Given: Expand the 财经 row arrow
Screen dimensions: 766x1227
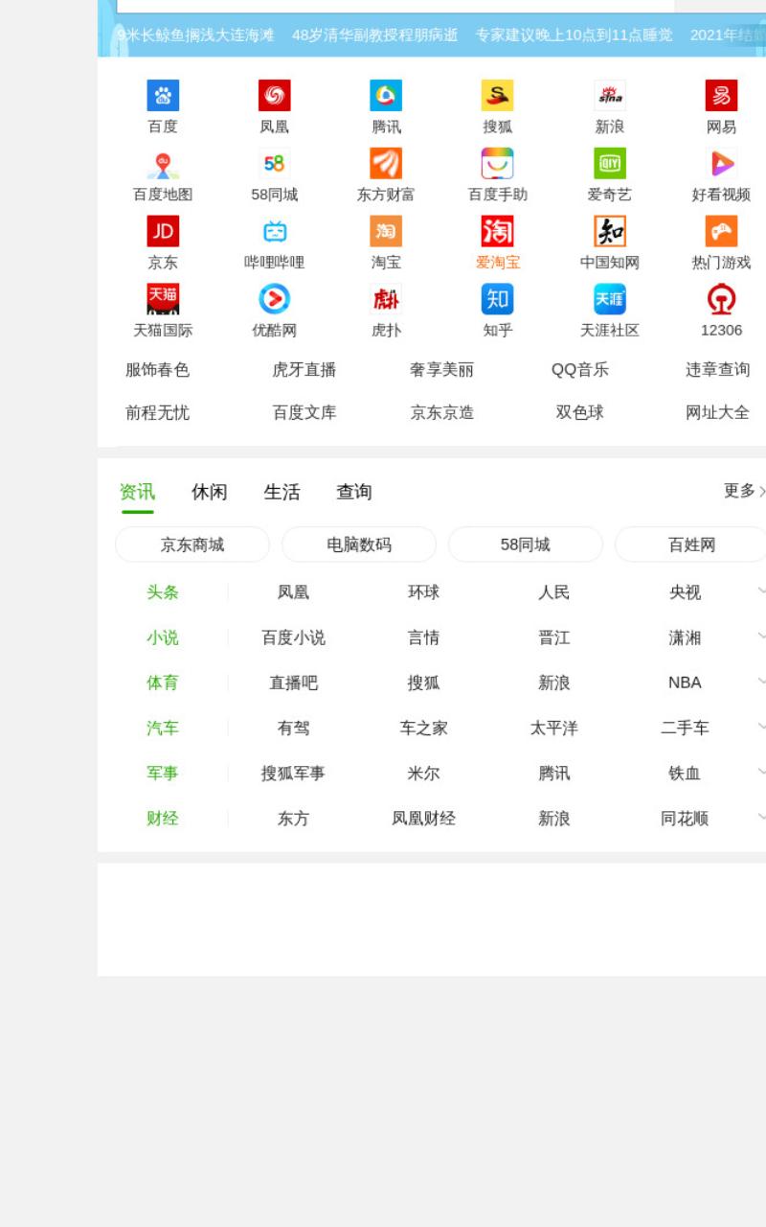Looking at the screenshot, I should coord(761,817).
